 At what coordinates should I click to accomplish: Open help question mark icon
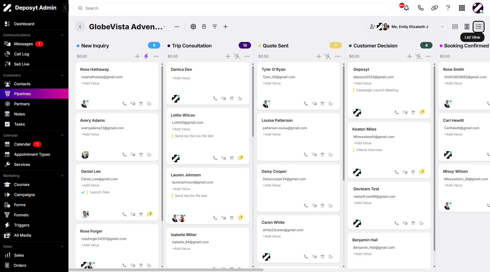[x=448, y=8]
